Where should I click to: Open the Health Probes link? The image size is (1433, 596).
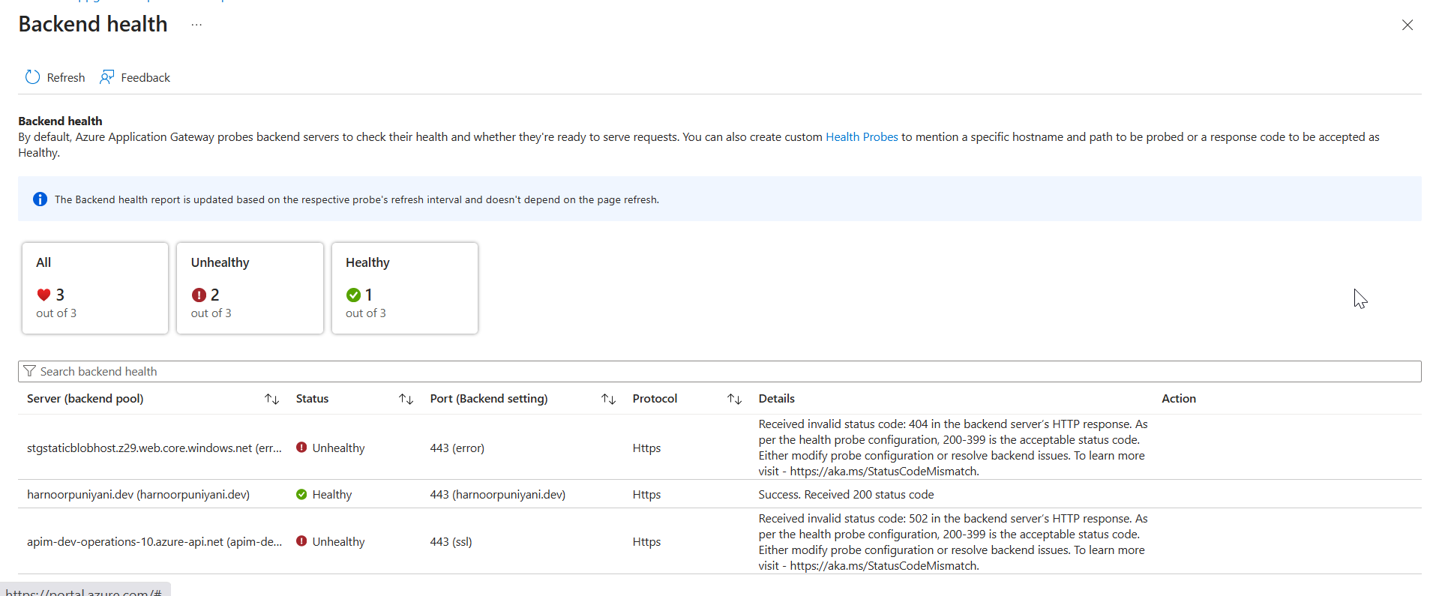(861, 137)
